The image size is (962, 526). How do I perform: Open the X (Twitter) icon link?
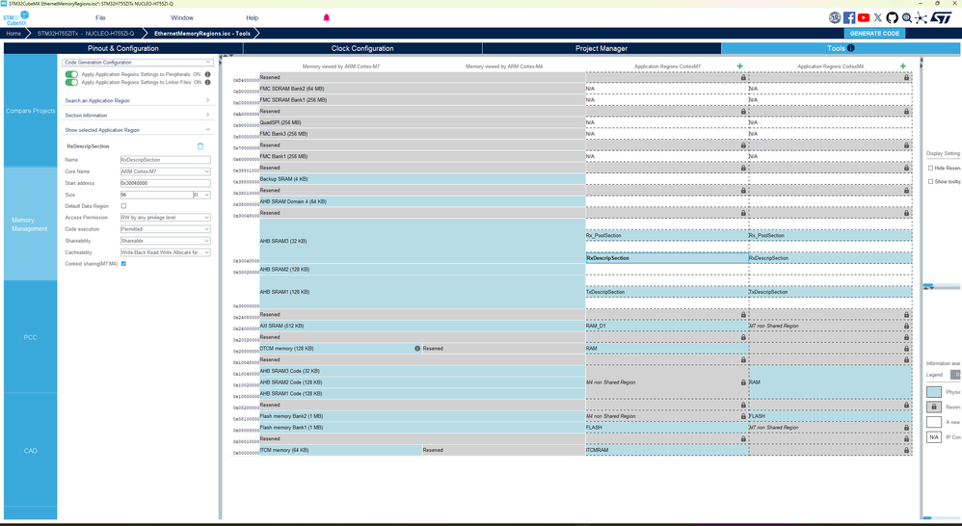878,17
